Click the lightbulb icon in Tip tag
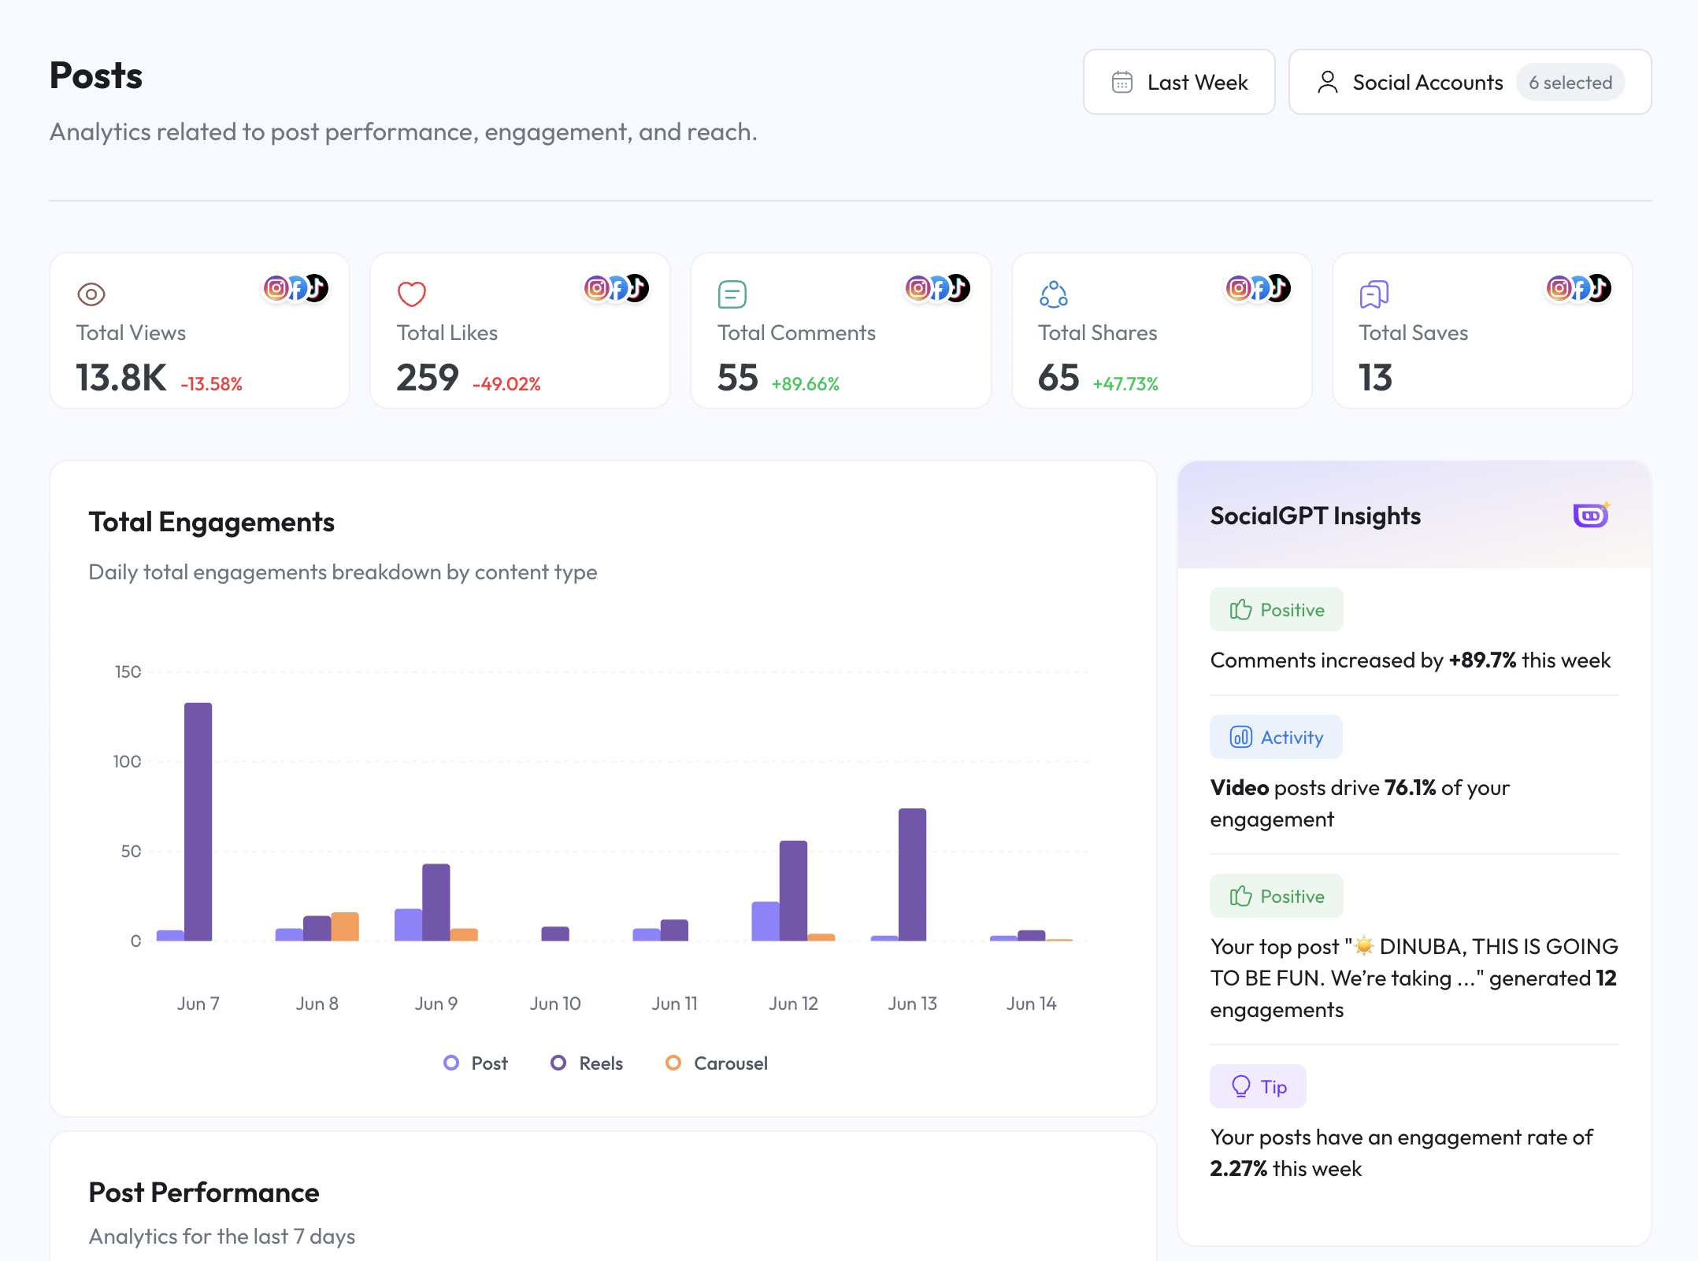Viewport: 1698px width, 1261px height. pyautogui.click(x=1241, y=1086)
